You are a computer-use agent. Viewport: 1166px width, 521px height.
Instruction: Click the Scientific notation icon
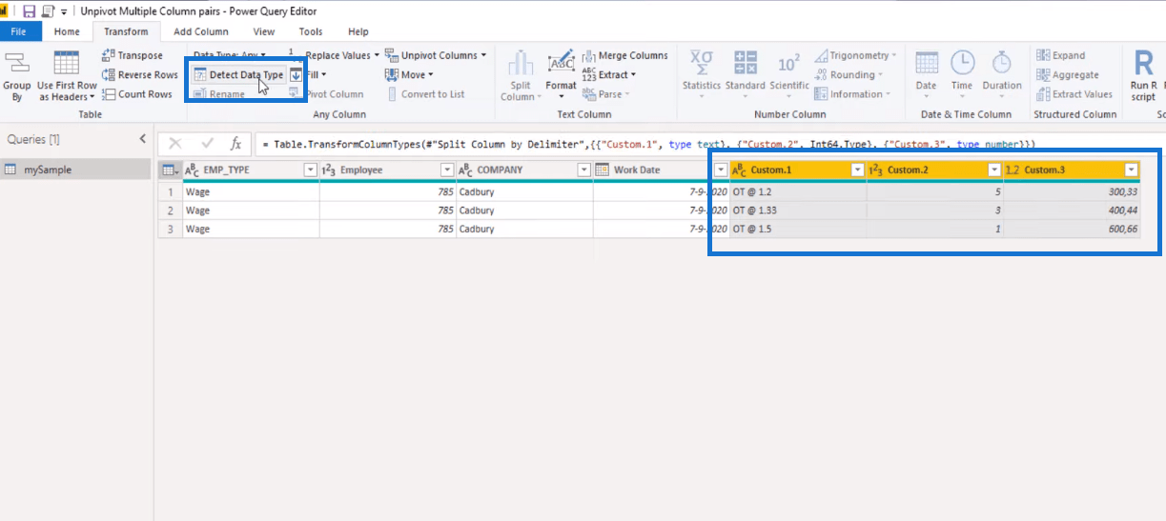(788, 63)
